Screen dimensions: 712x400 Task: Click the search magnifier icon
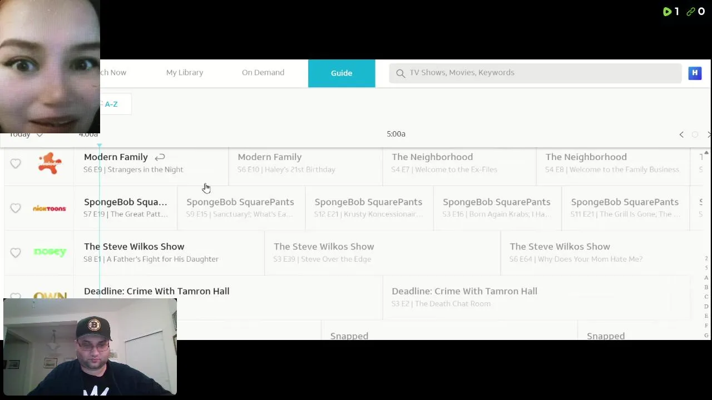click(400, 73)
